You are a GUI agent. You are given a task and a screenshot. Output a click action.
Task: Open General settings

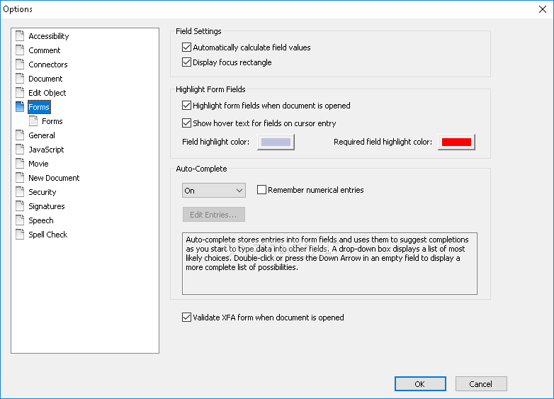click(x=42, y=135)
